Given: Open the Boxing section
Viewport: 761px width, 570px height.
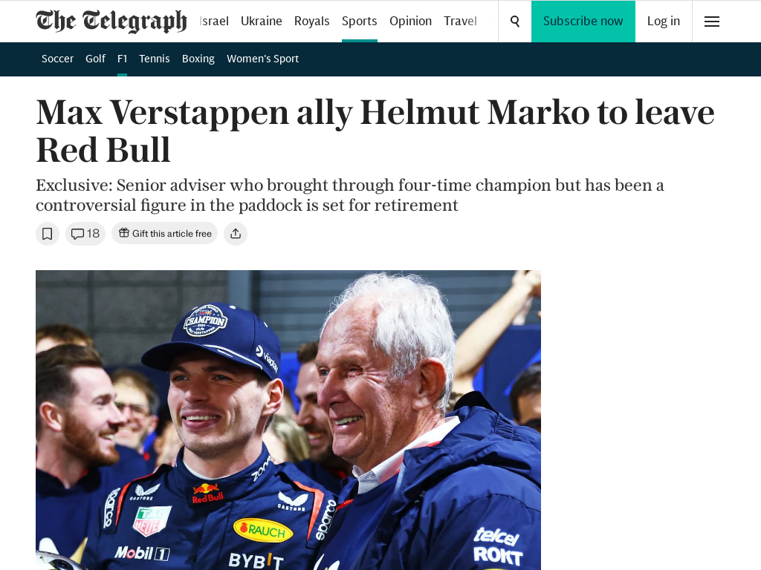Looking at the screenshot, I should pos(198,58).
